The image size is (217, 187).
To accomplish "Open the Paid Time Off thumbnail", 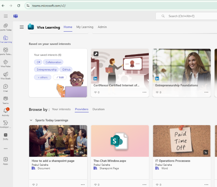I will click(182, 141).
